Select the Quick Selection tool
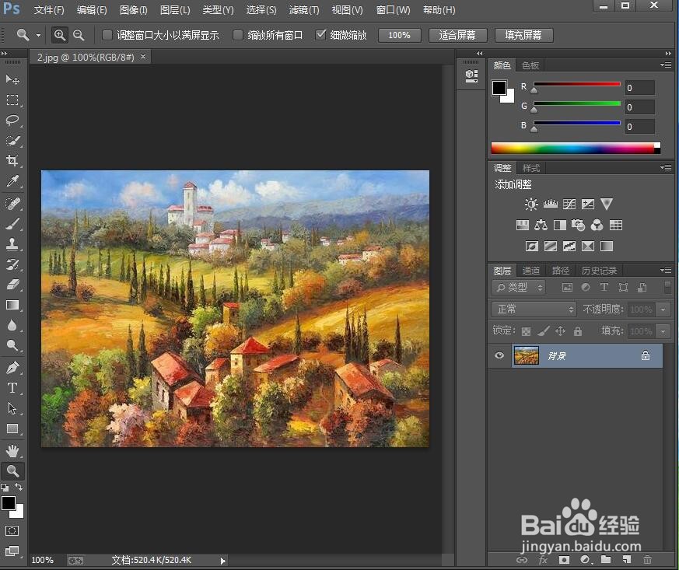679x570 pixels. [x=12, y=141]
